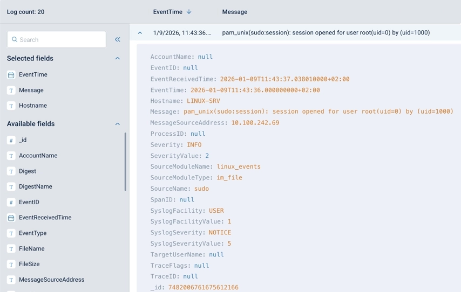The height and width of the screenshot is (292, 461).
Task: Click MessageSourceAddress value 10.100.242.69
Action: (x=255, y=123)
